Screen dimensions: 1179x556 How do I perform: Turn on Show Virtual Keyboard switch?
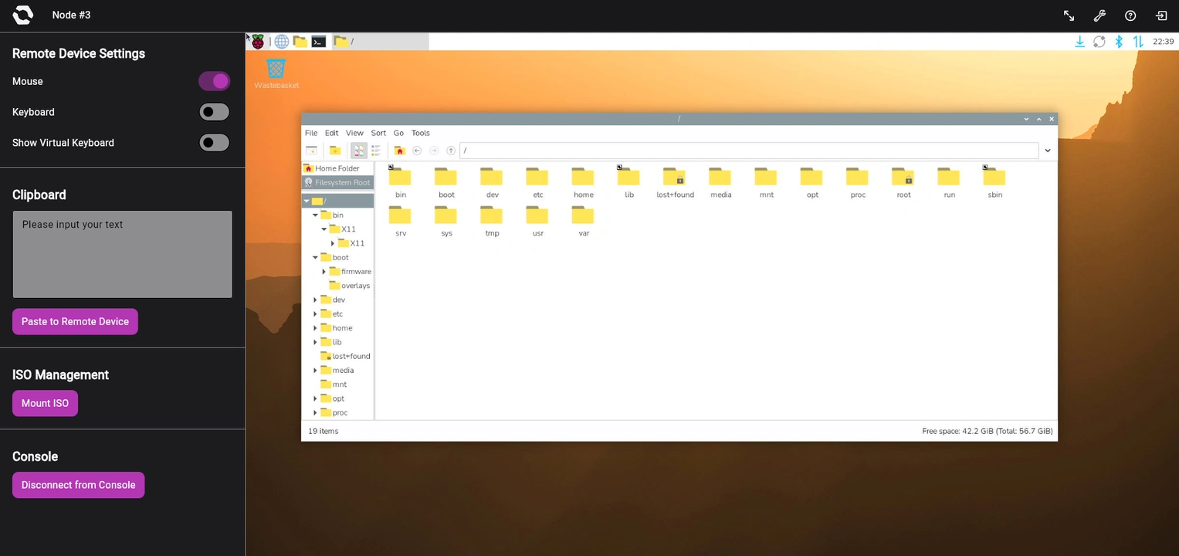click(214, 143)
